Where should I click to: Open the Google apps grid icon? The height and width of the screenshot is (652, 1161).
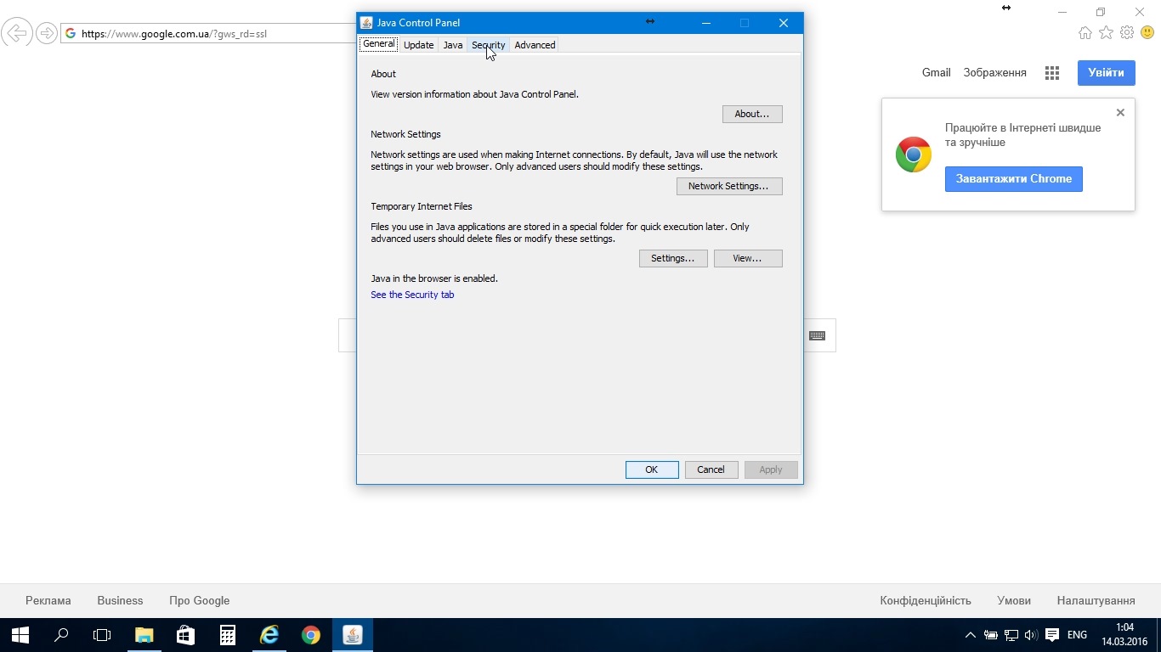click(1052, 73)
